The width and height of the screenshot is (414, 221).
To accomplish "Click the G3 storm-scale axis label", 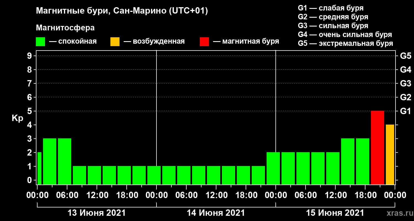I will [x=405, y=83].
